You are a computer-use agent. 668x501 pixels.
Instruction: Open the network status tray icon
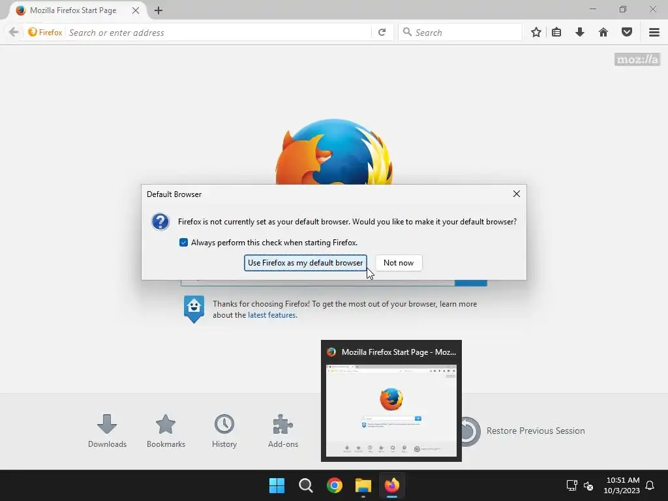click(571, 485)
